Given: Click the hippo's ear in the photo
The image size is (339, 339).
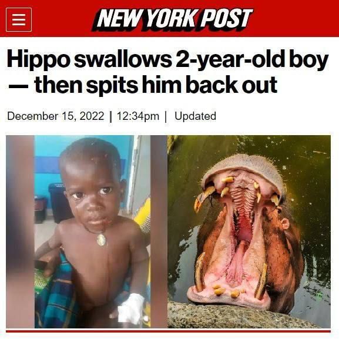Looking at the screenshot, I should pyautogui.click(x=285, y=223).
